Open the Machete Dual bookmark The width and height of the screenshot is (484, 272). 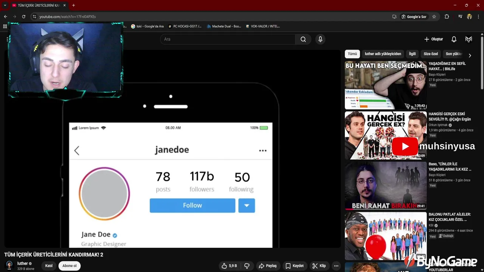(223, 26)
